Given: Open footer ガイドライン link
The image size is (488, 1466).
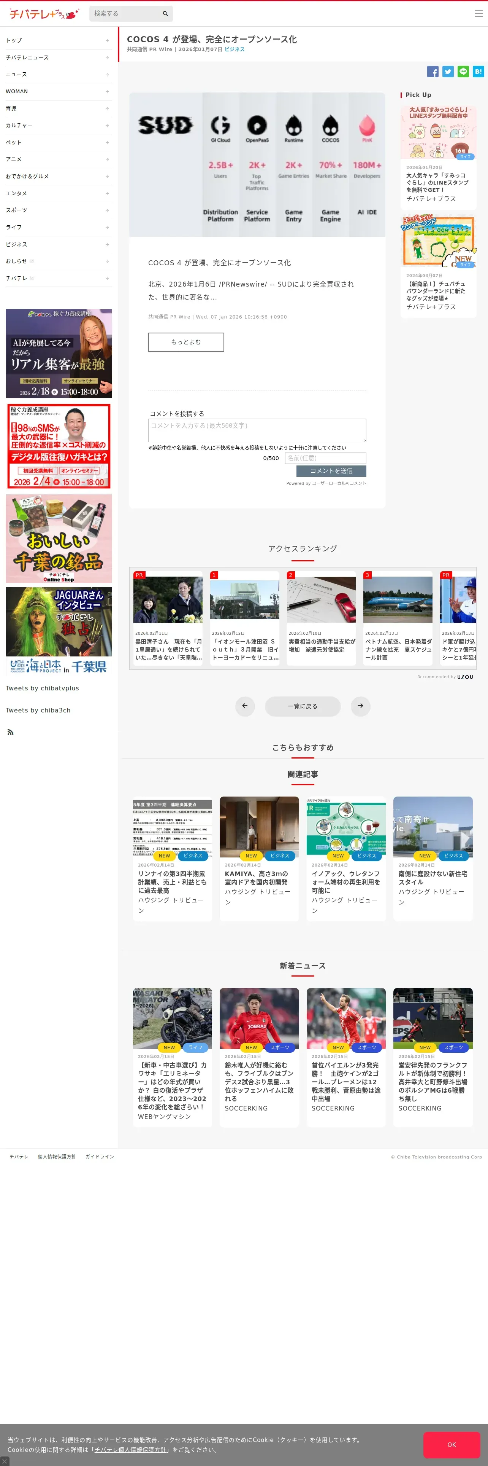Looking at the screenshot, I should pos(100,1157).
